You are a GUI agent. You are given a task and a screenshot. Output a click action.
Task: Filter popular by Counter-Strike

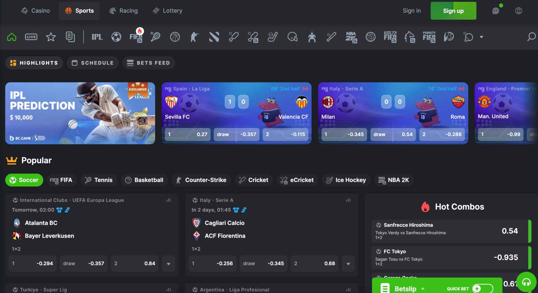tap(201, 180)
